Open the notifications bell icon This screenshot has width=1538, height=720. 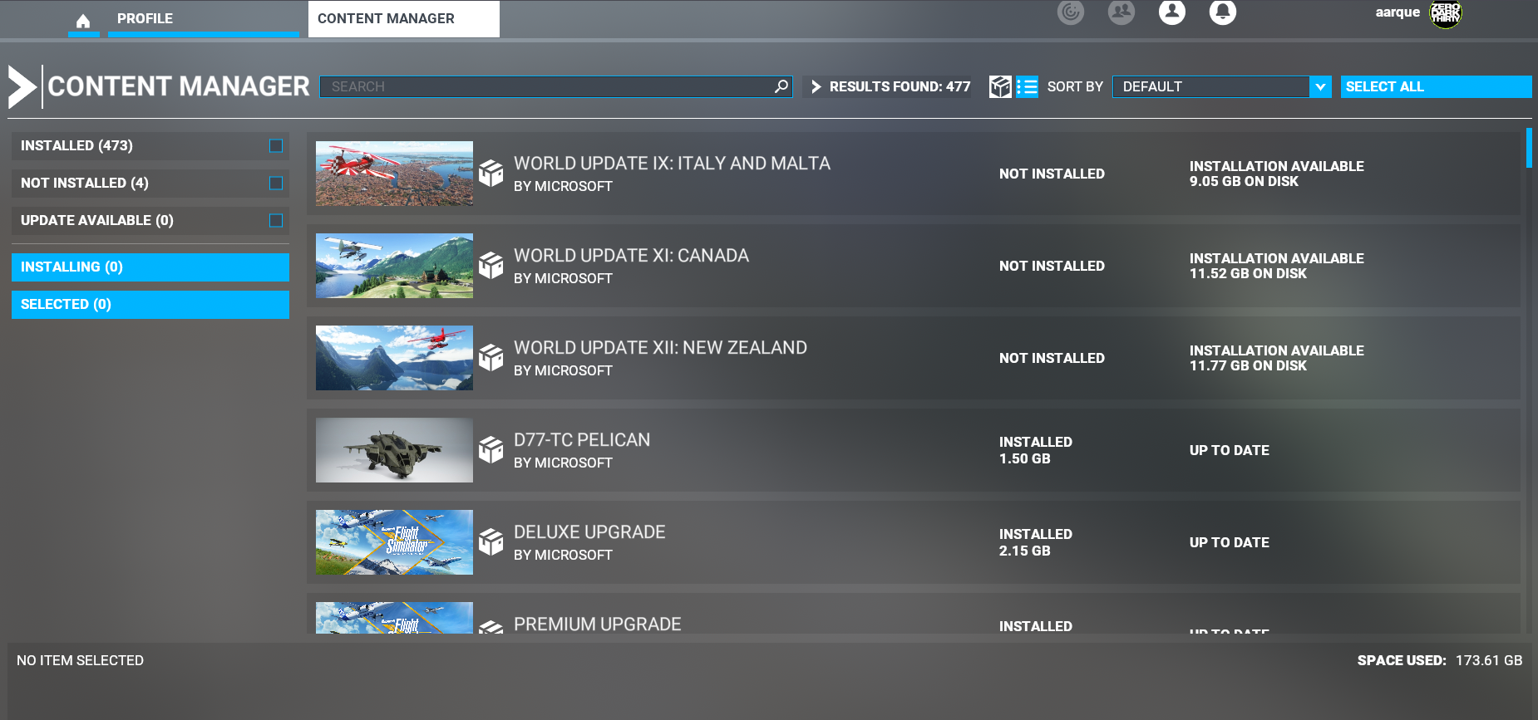click(1222, 12)
